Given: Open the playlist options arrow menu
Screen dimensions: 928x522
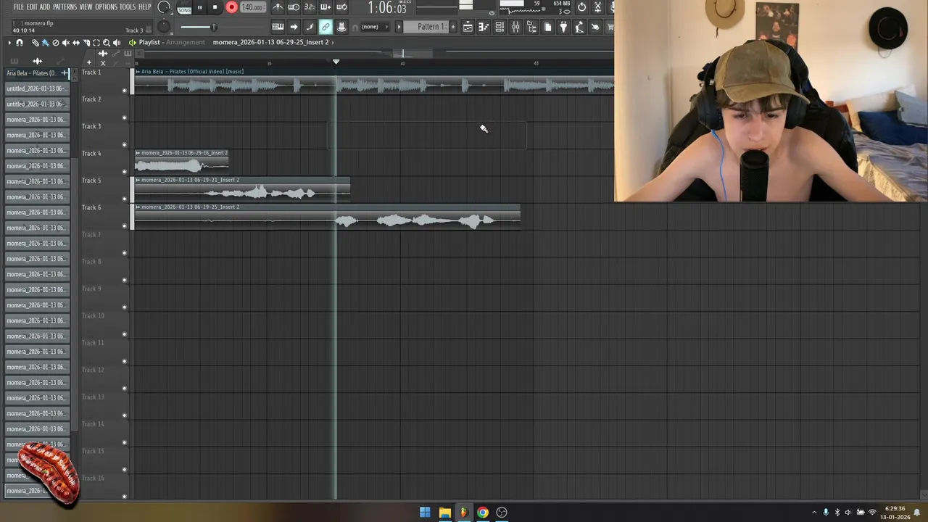Looking at the screenshot, I should (9, 43).
